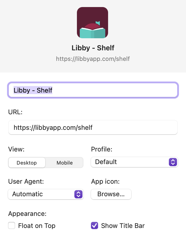The height and width of the screenshot is (234, 186).
Task: Select the Desktop view tab
Action: point(27,163)
